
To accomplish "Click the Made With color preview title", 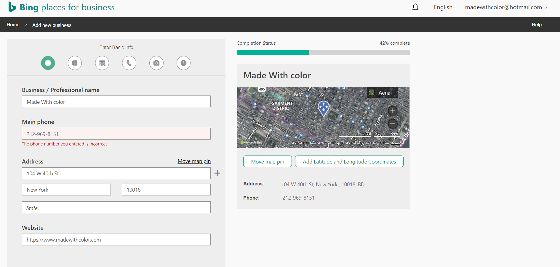I will (277, 75).
